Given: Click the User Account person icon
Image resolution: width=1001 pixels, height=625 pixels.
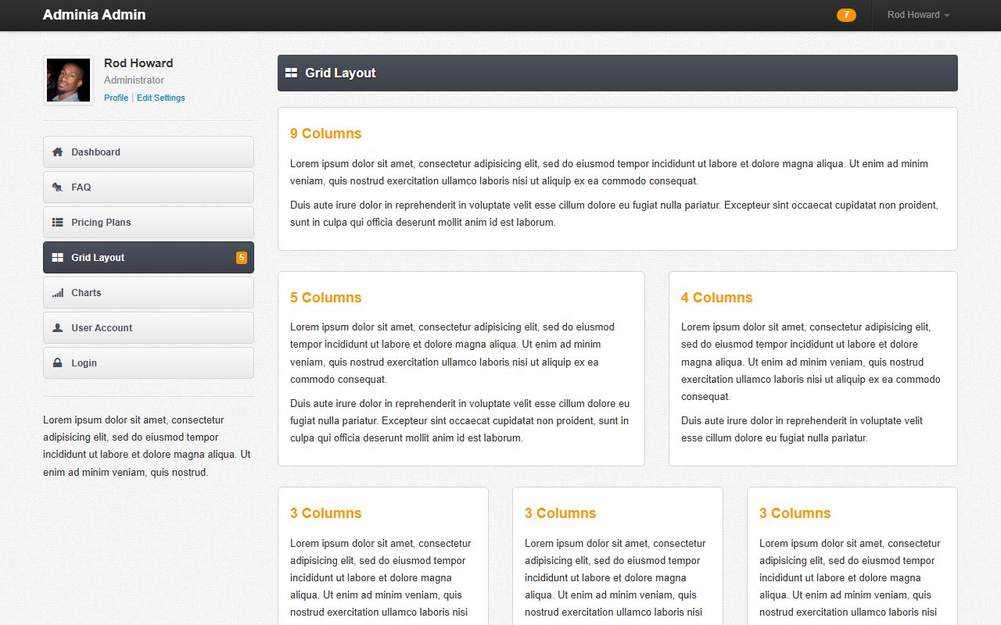Looking at the screenshot, I should coord(57,327).
